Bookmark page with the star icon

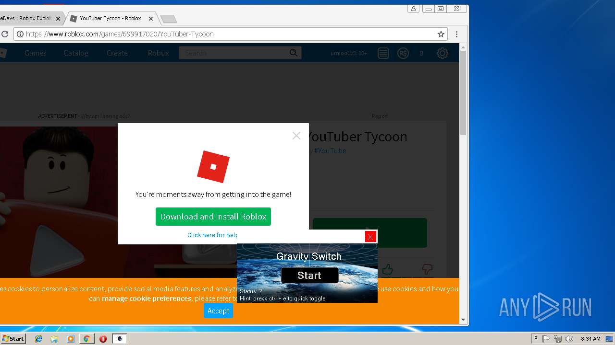tap(441, 34)
